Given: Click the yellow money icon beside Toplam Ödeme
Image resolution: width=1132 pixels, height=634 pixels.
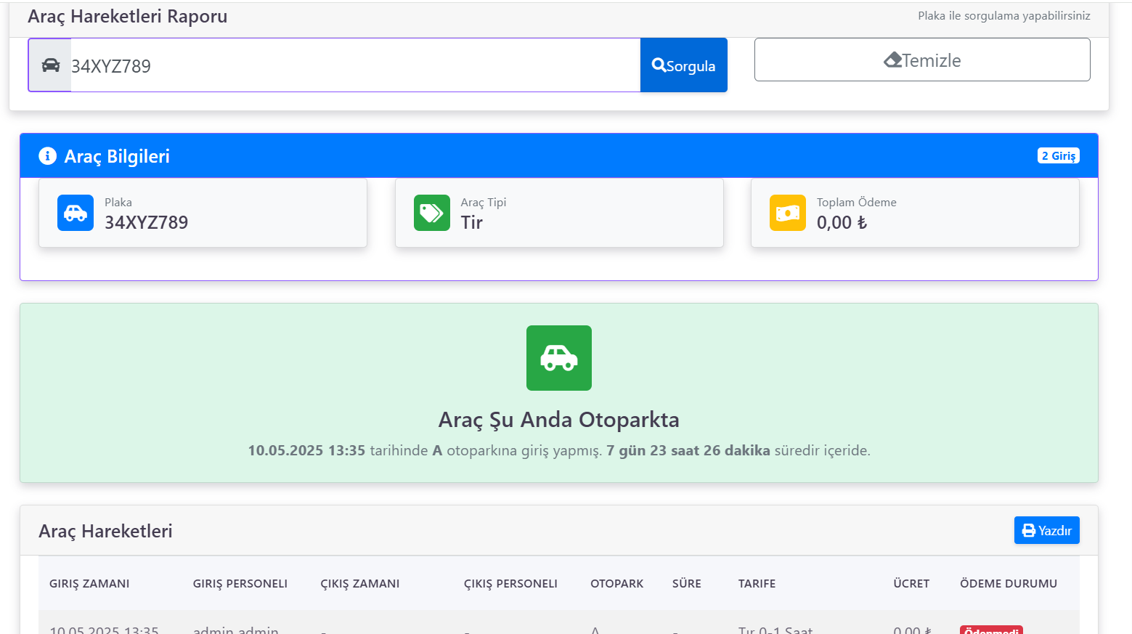Looking at the screenshot, I should [787, 213].
